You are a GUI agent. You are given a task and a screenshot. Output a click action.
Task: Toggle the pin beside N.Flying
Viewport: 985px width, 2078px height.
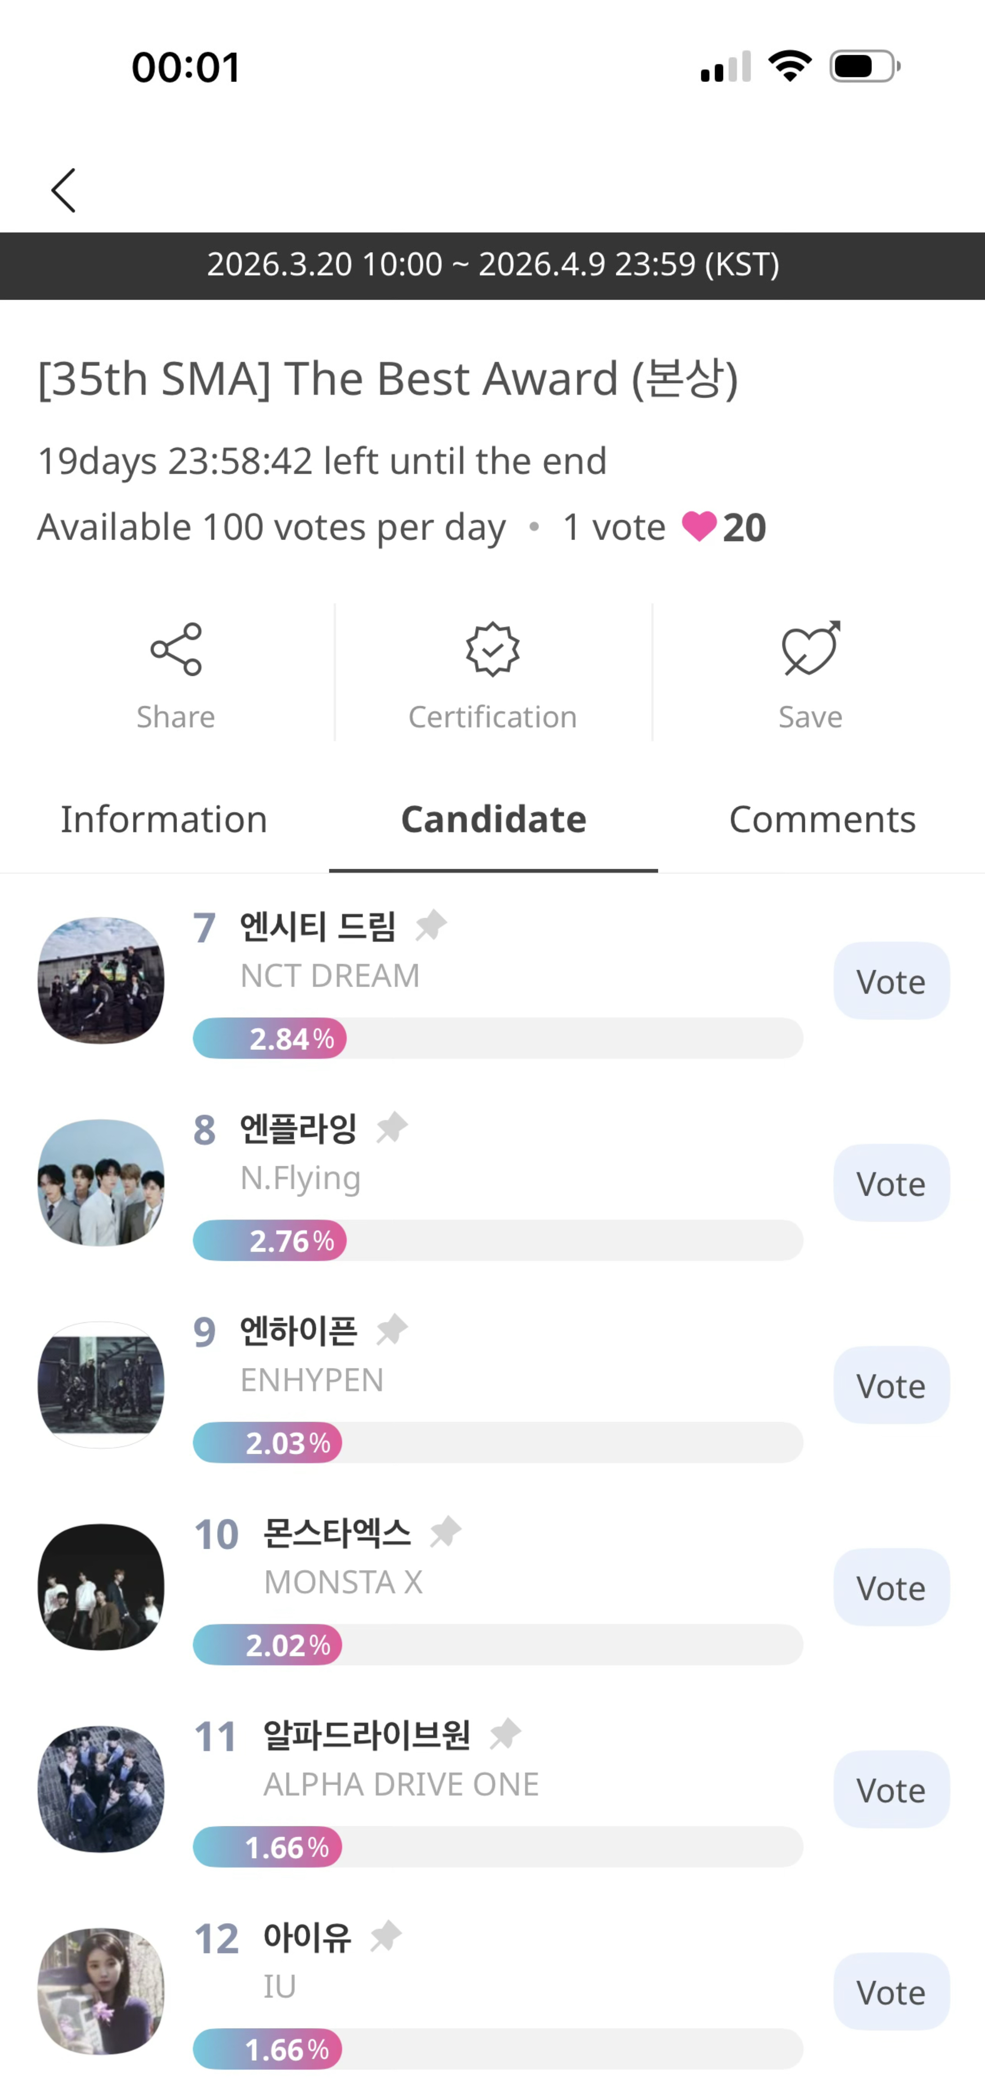(x=393, y=1127)
